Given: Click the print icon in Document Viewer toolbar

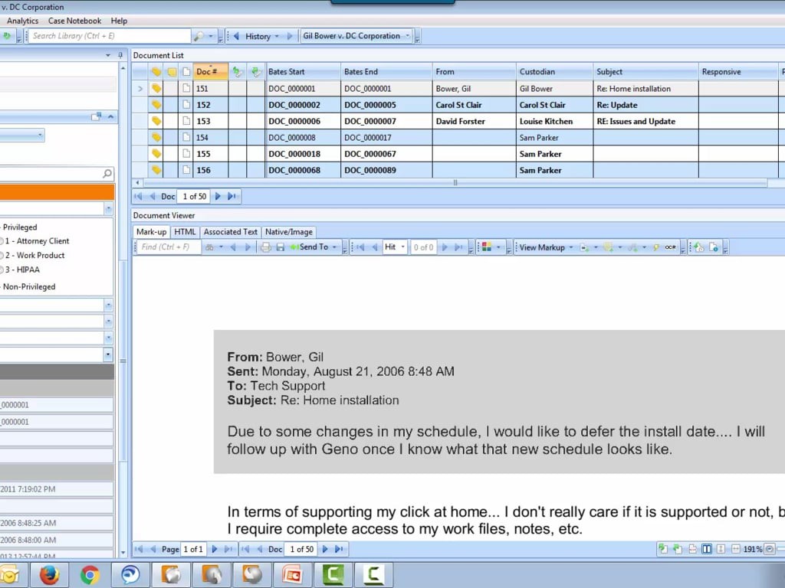Looking at the screenshot, I should [266, 247].
